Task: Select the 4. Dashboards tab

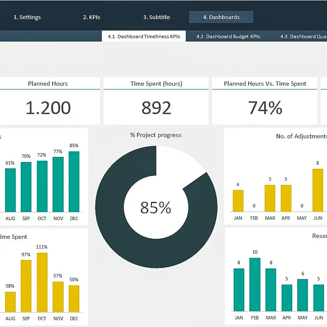Action: [221, 17]
